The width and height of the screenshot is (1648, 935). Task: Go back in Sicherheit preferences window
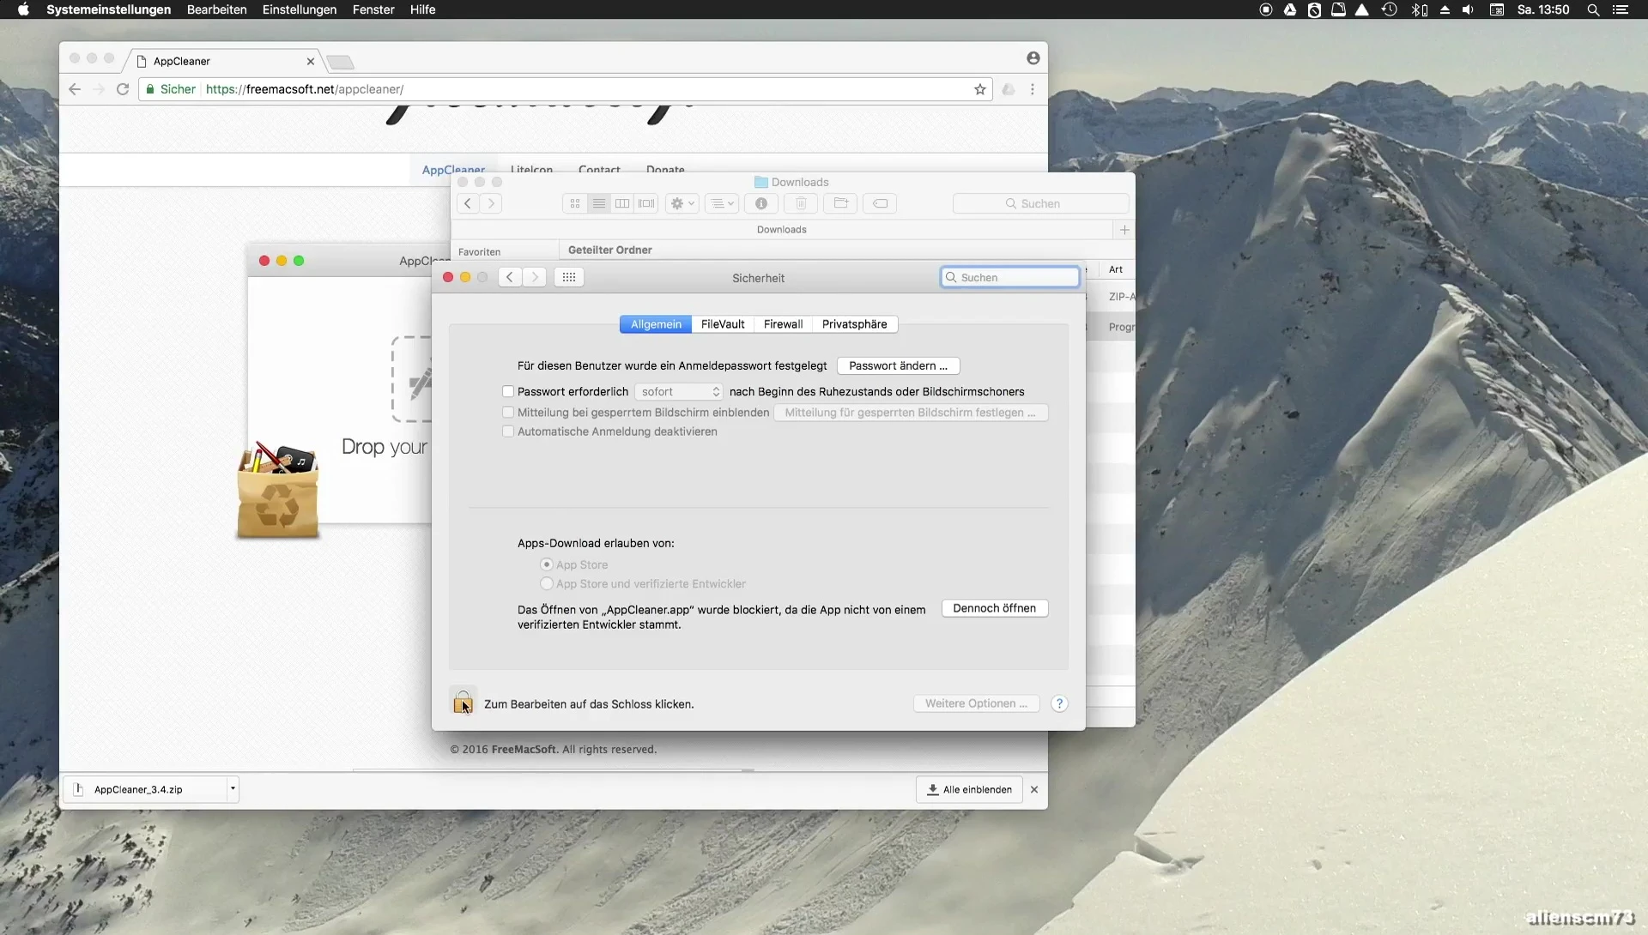click(510, 277)
